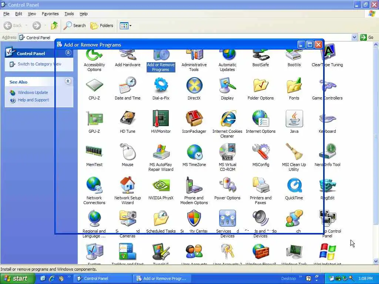Open the Add Hardware icon
Screen dimensions: 379x284
[128, 55]
